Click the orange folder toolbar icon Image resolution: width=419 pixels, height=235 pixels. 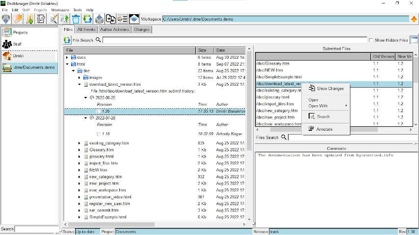point(18,19)
